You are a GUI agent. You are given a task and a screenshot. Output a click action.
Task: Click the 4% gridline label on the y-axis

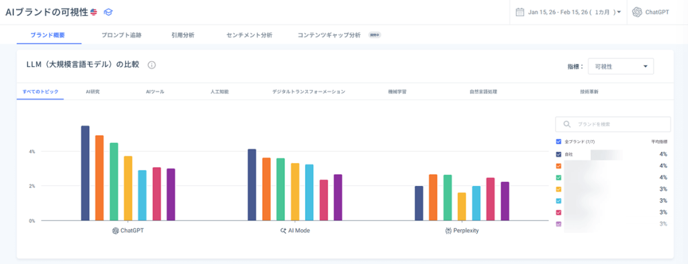point(32,151)
